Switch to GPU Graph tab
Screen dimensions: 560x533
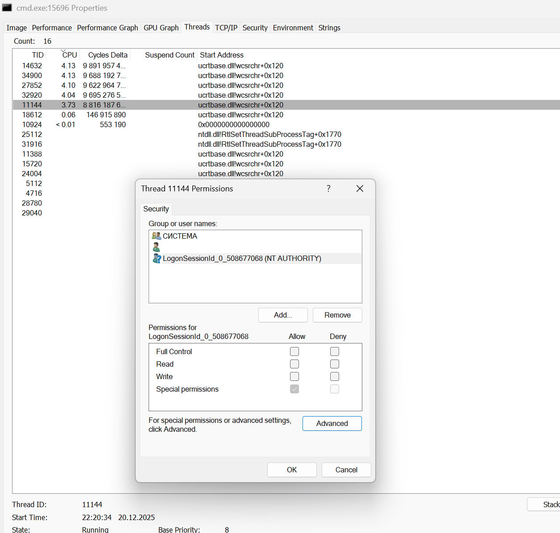(x=161, y=28)
